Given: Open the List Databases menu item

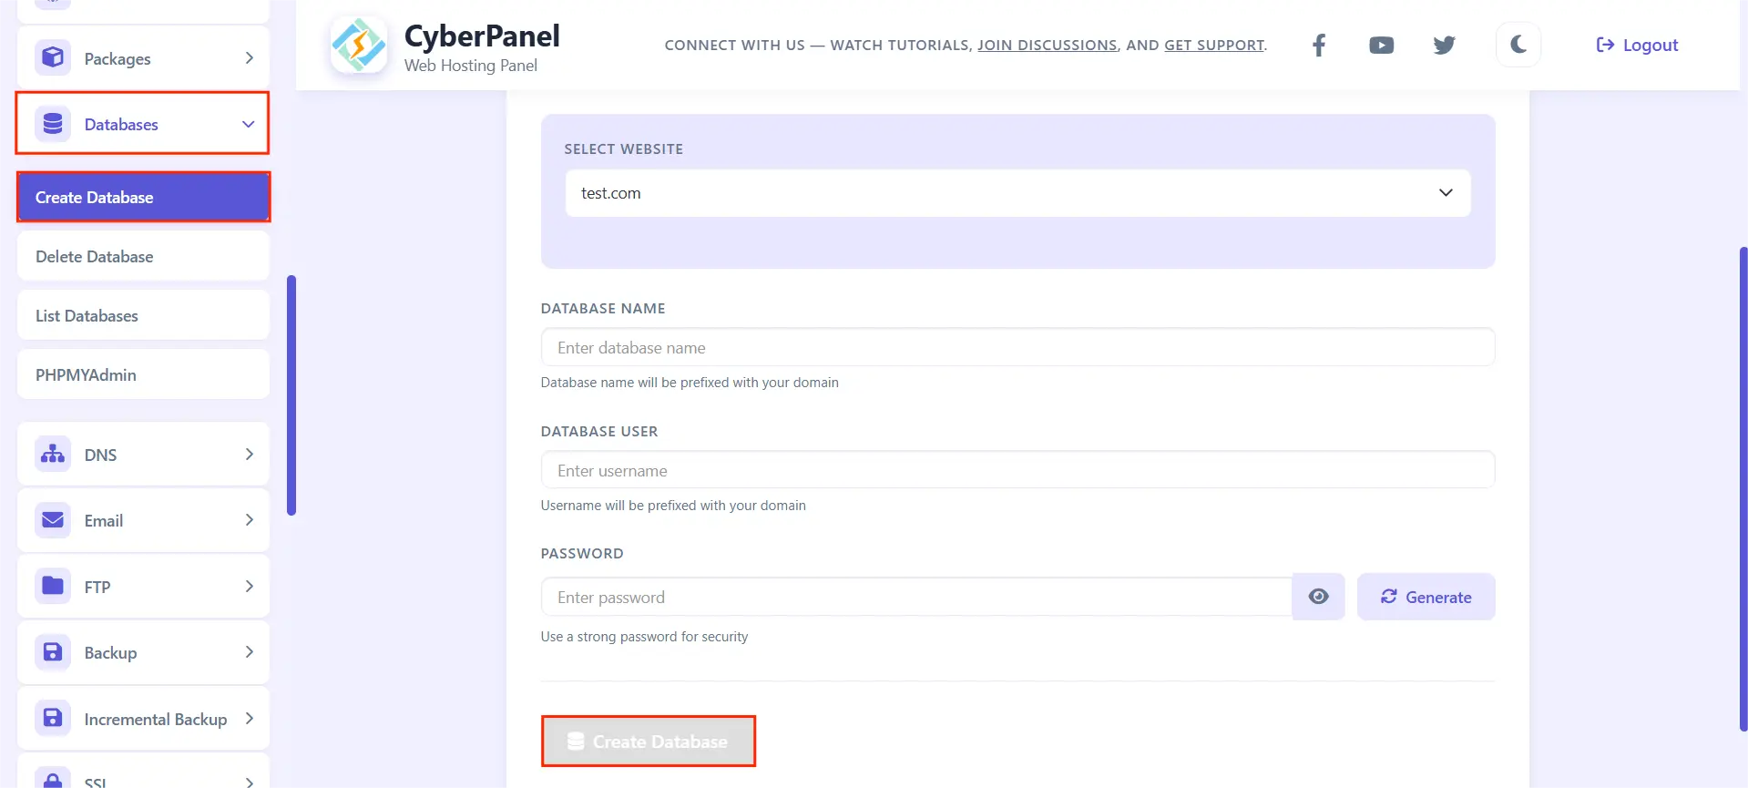Looking at the screenshot, I should (143, 315).
